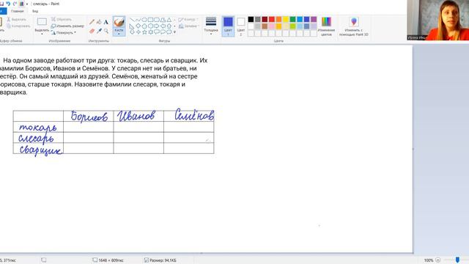The image size is (469, 264).
Task: Click the Redo arrow in title bar
Action: (15, 4)
